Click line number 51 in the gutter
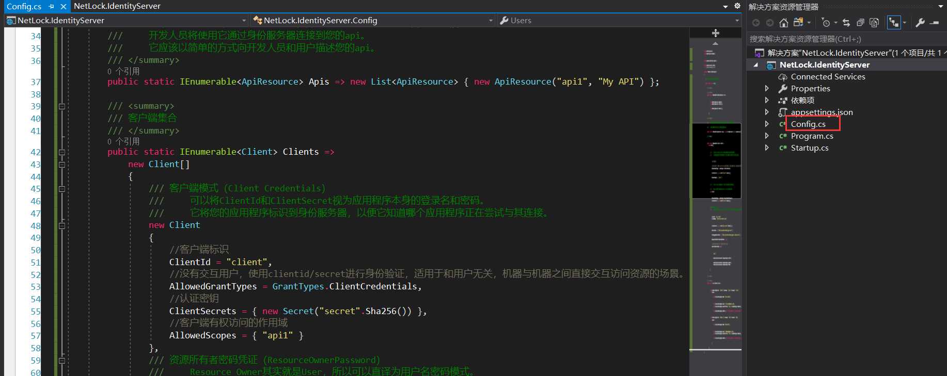This screenshot has height=376, width=947. coord(35,263)
